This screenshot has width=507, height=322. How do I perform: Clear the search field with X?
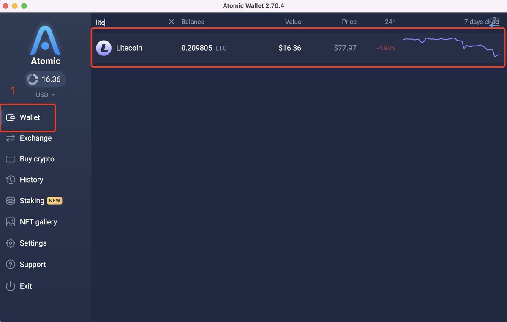[x=172, y=22]
